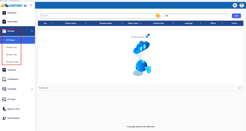246x131 pixels.
Task: Click the AI Images icon
Action: [4, 99]
